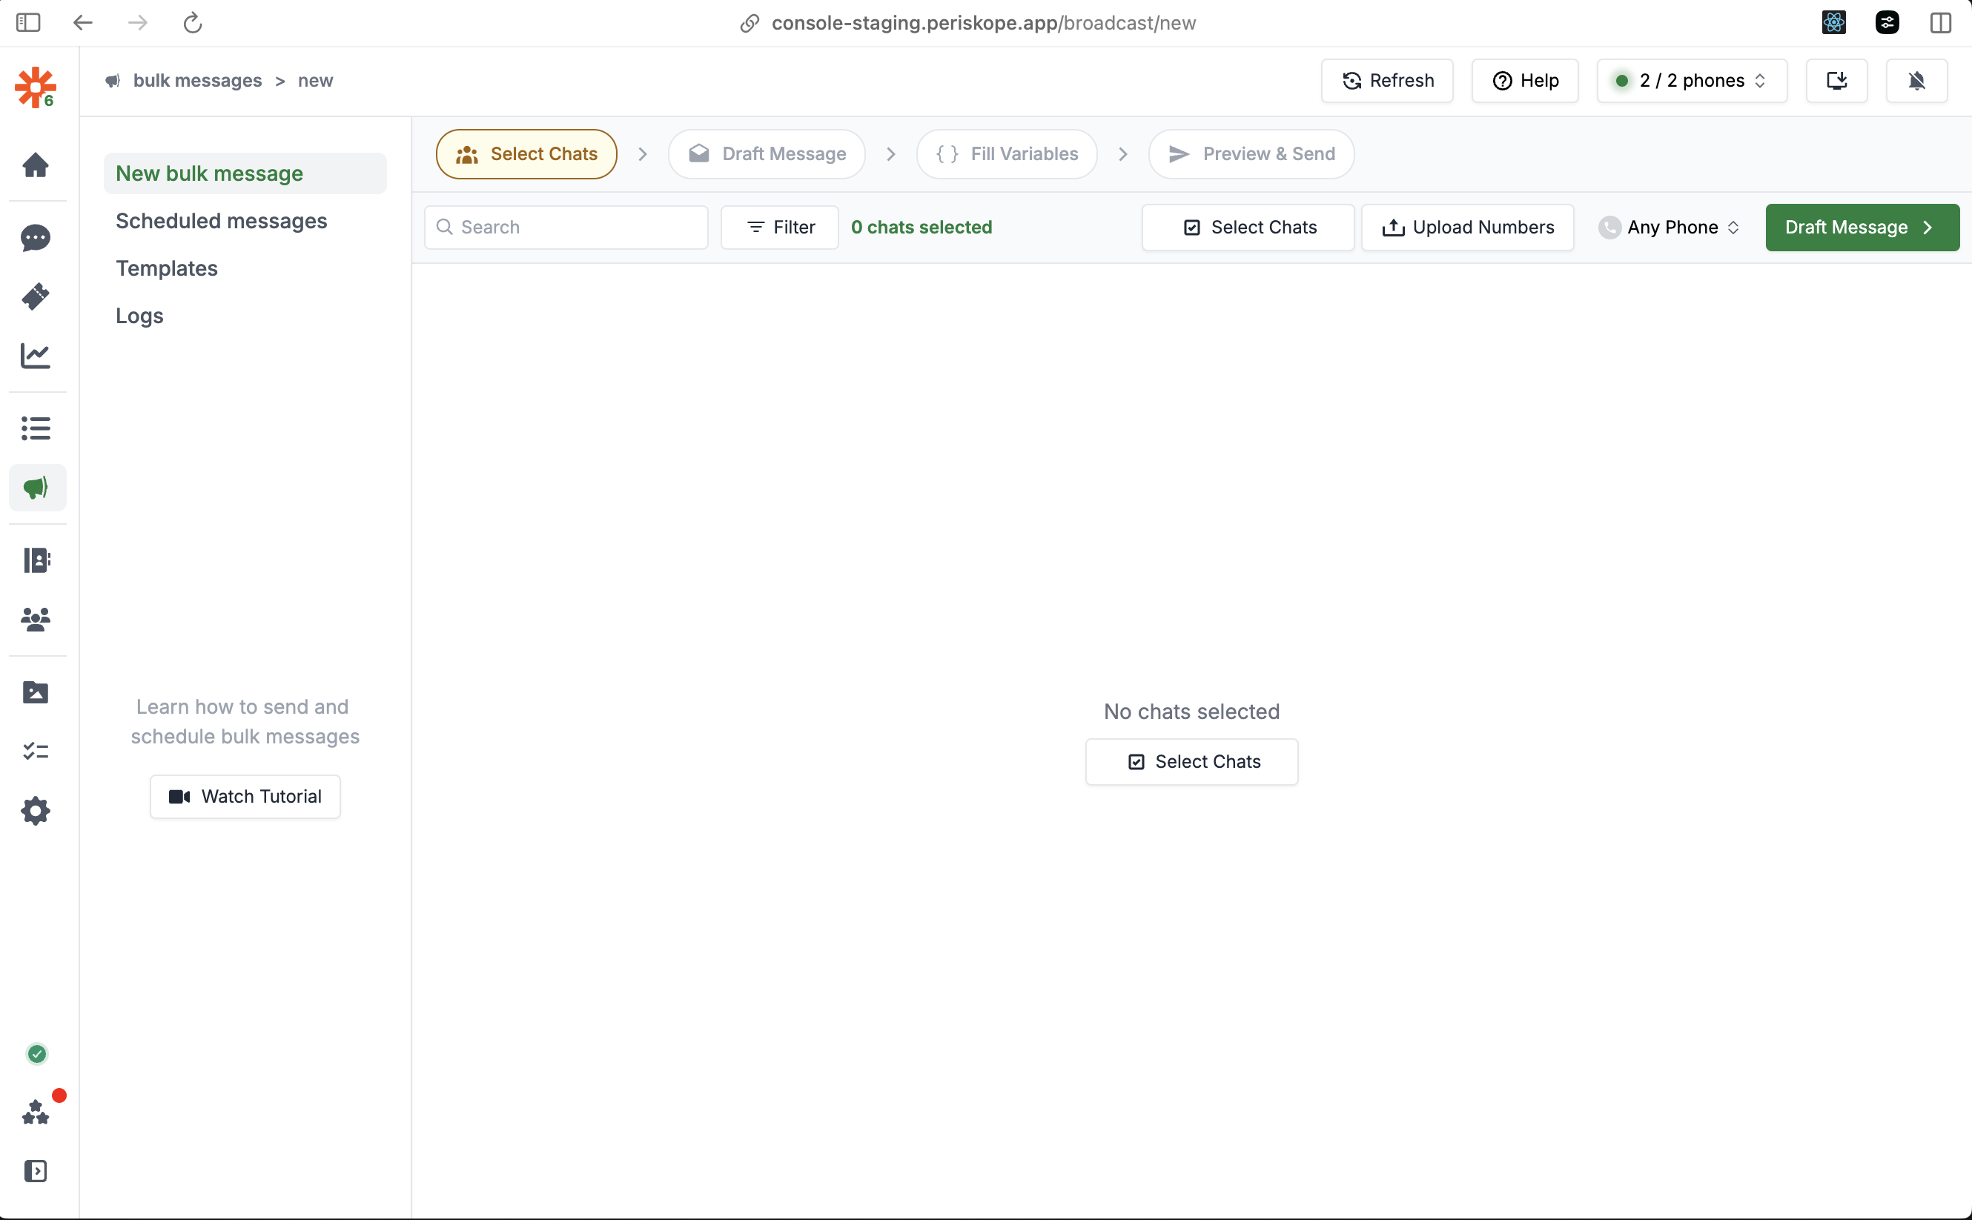
Task: Toggle the browser sidebar panel icon
Action: click(28, 22)
